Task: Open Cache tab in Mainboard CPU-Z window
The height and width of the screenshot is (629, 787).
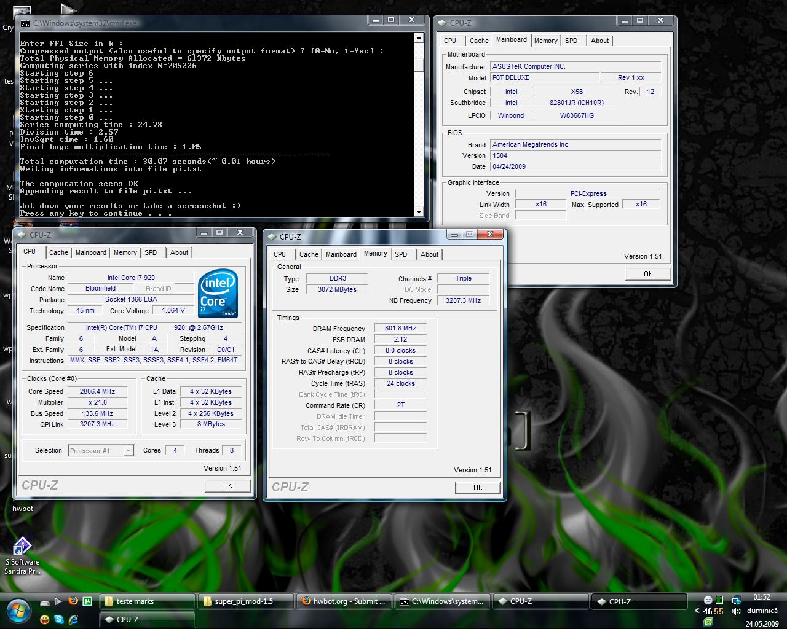Action: point(479,41)
